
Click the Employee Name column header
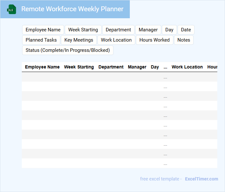point(42,67)
